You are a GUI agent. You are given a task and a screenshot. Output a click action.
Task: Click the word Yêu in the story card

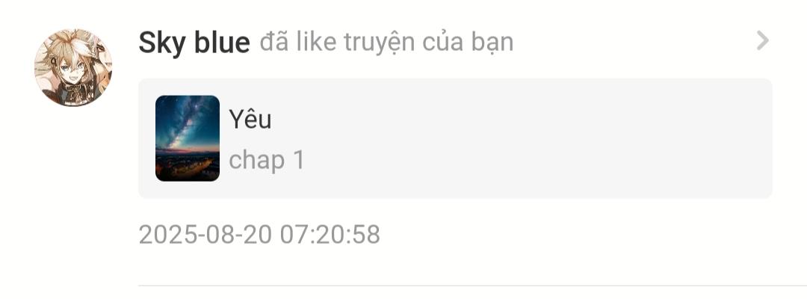click(250, 119)
